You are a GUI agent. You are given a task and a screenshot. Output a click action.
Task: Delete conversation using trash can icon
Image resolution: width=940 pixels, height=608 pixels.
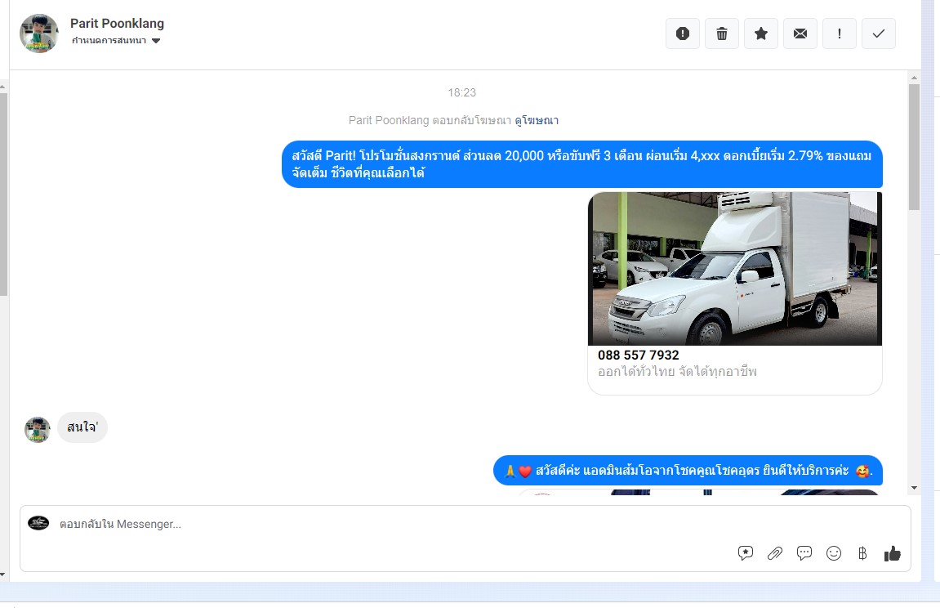[x=722, y=34]
